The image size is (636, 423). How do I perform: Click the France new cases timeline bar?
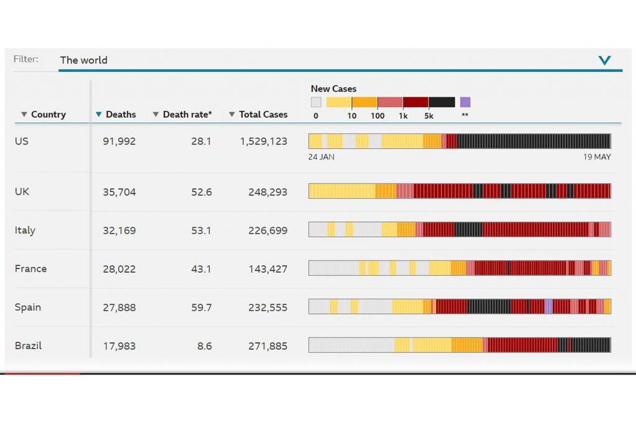[x=460, y=268]
